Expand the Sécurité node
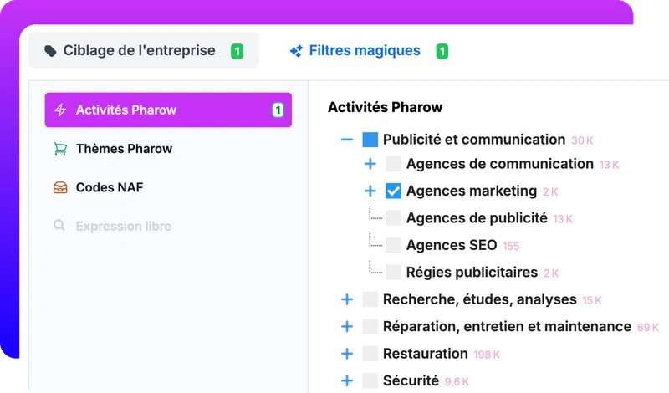Image resolution: width=669 pixels, height=393 pixels. point(347,380)
